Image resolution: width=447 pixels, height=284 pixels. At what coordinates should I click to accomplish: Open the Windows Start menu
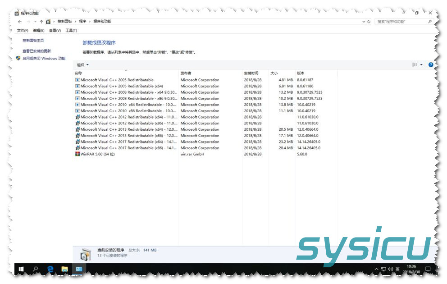pyautogui.click(x=21, y=269)
